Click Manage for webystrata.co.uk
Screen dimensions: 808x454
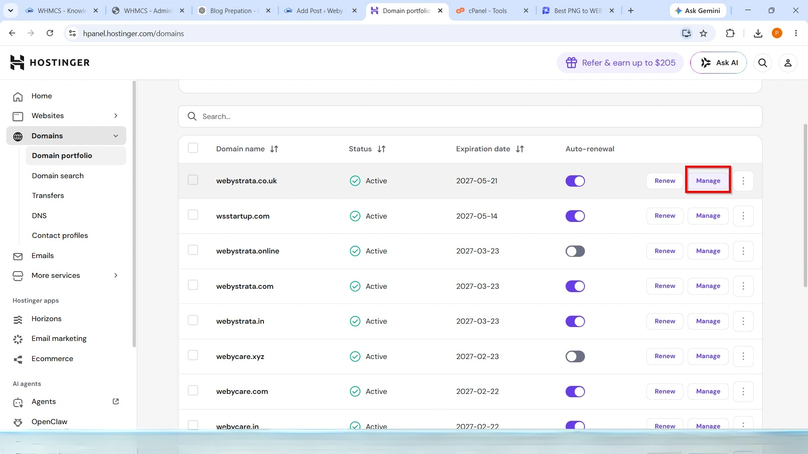(x=708, y=181)
